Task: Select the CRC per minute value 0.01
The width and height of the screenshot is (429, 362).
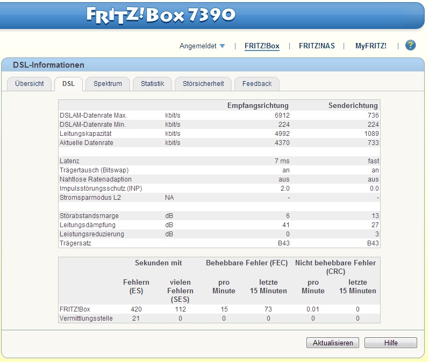Action: coord(313,309)
